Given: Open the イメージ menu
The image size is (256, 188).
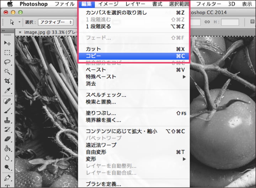Looking at the screenshot, I should tap(108, 4).
